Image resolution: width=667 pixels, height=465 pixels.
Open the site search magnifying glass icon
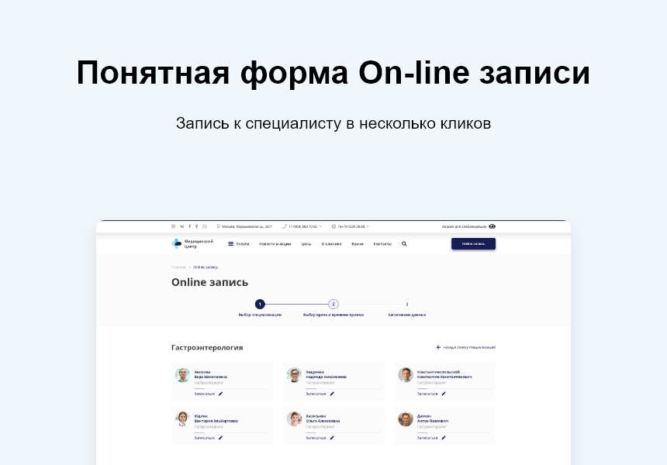click(x=403, y=243)
